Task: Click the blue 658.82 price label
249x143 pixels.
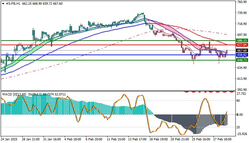Action: pos(242,55)
